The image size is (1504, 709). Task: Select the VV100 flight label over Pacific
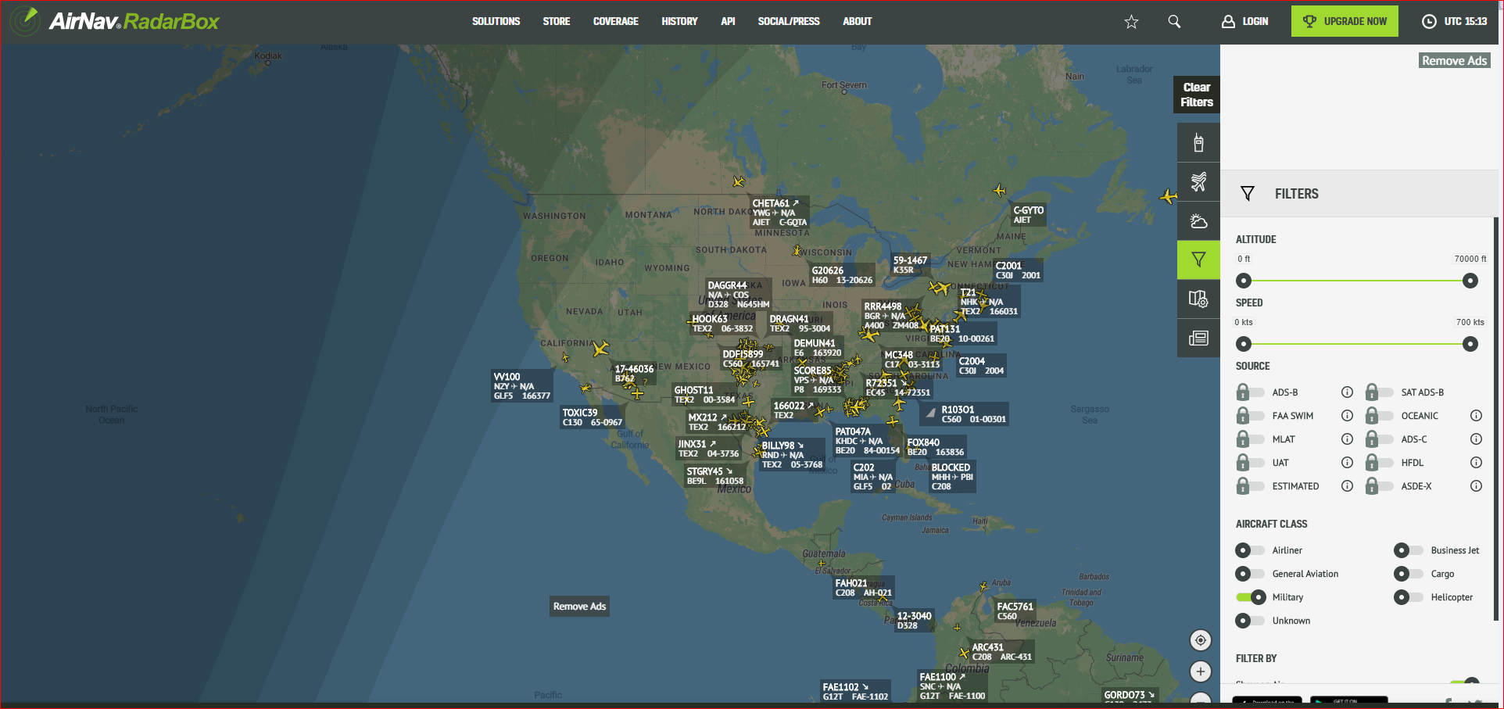click(x=522, y=386)
